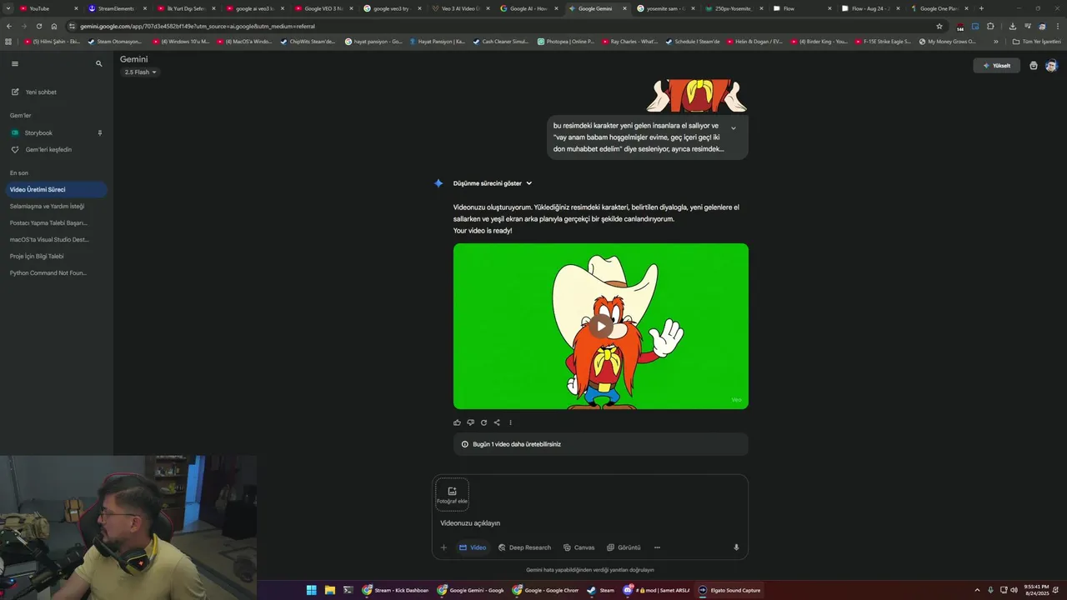The height and width of the screenshot is (600, 1067).
Task: Open File Explorer from taskbar
Action: (x=330, y=590)
